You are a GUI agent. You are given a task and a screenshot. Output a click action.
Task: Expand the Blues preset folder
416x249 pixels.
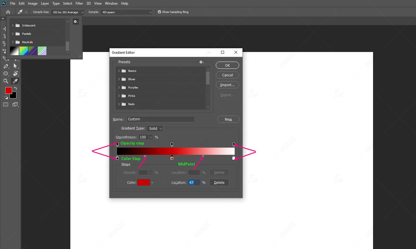tap(119, 79)
